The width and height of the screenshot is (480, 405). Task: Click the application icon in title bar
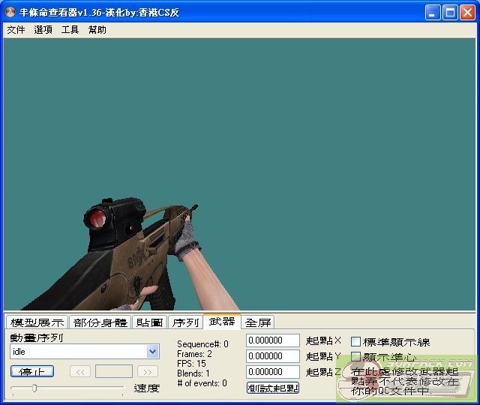click(x=10, y=12)
